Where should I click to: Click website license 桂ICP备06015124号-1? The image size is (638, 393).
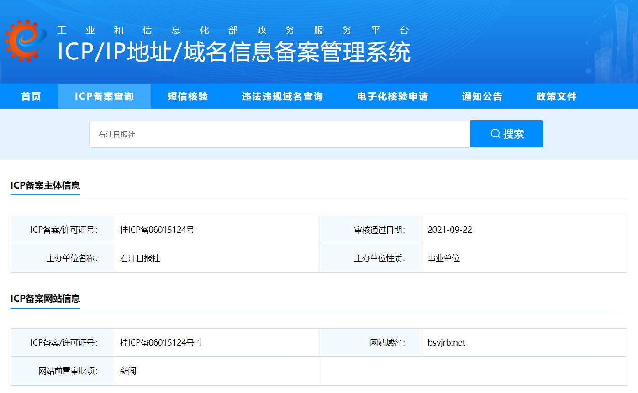point(161,342)
